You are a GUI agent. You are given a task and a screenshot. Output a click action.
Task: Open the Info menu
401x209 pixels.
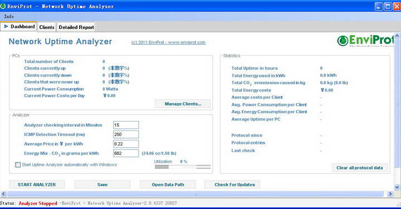click(x=9, y=16)
